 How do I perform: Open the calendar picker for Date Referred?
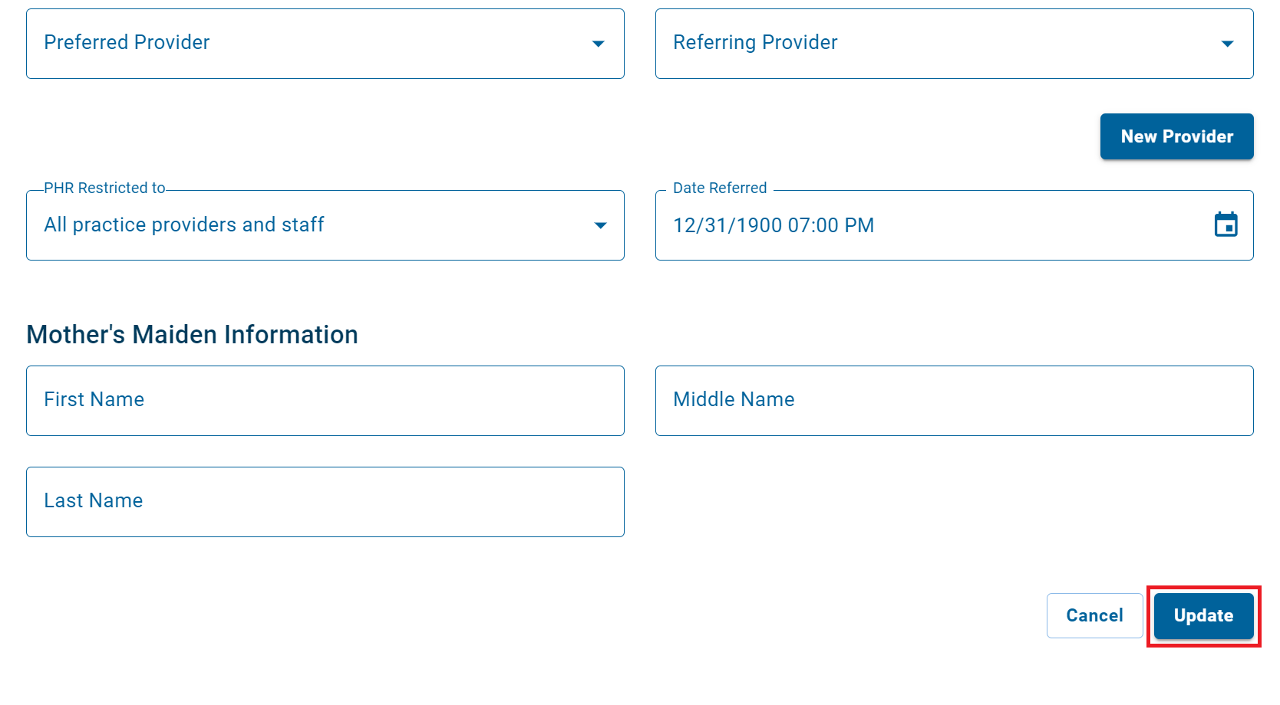pos(1226,225)
